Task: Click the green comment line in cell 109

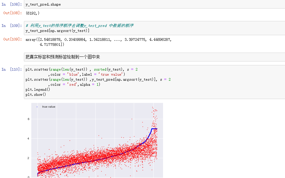Action: pyautogui.click(x=80, y=26)
